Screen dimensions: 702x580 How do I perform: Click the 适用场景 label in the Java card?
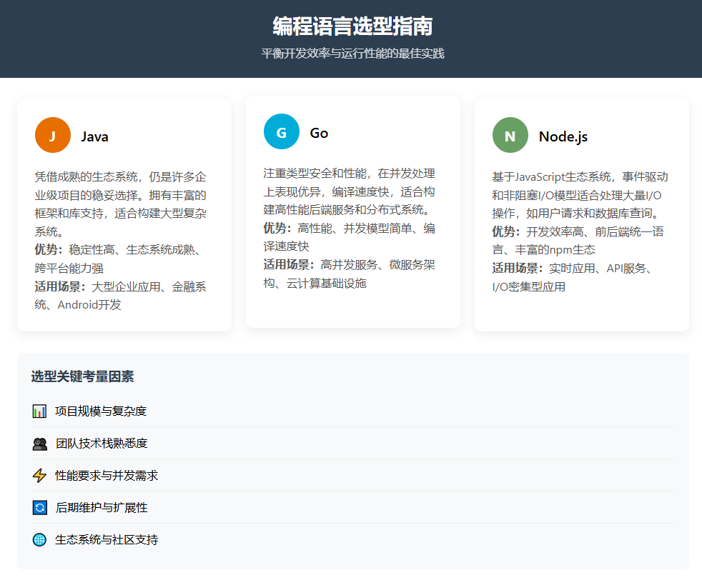tap(60, 286)
